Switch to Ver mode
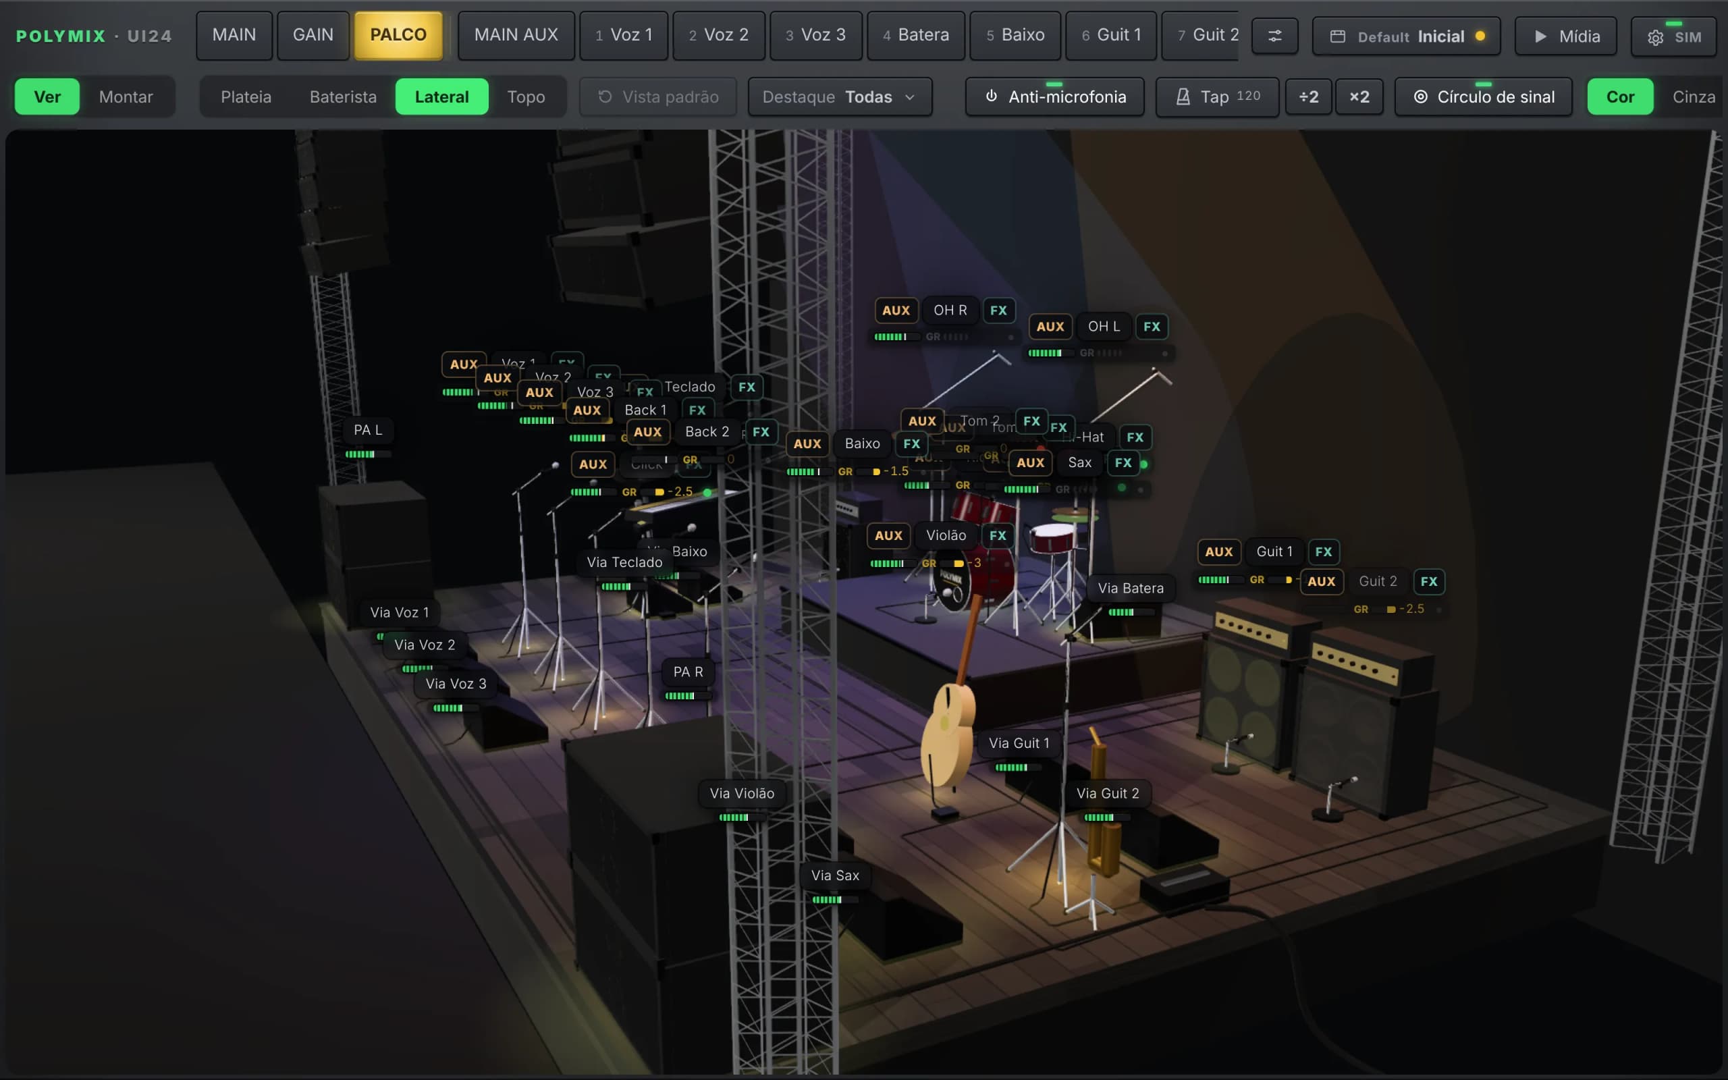Screen dimensions: 1728x1080 [47, 97]
